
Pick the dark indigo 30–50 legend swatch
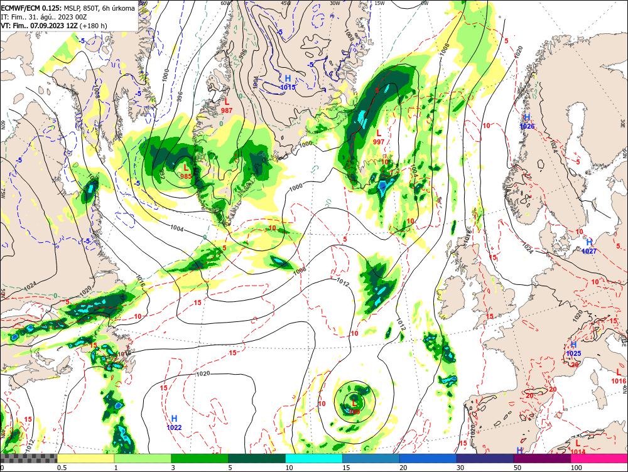[485, 458]
